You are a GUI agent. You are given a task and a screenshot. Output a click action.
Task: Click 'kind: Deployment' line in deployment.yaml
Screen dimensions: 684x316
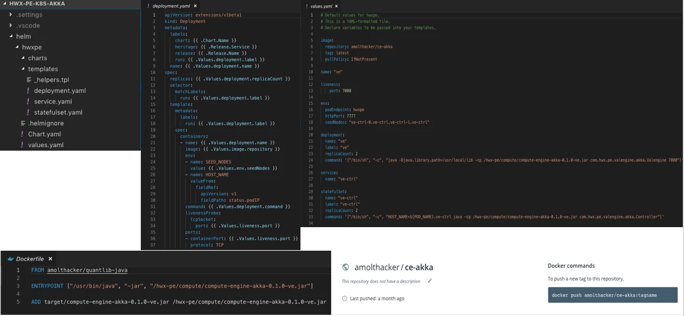tap(185, 21)
